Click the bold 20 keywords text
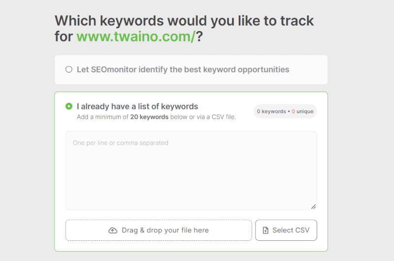 tap(149, 117)
